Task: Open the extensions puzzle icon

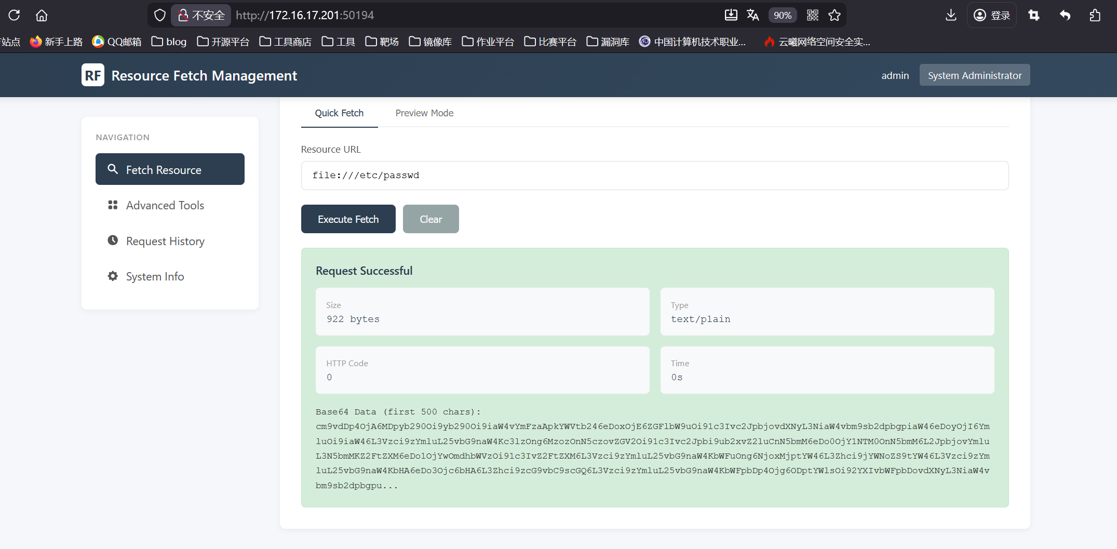Action: pyautogui.click(x=1095, y=15)
